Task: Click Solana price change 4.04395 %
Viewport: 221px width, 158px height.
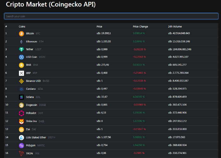Action: click(139, 97)
